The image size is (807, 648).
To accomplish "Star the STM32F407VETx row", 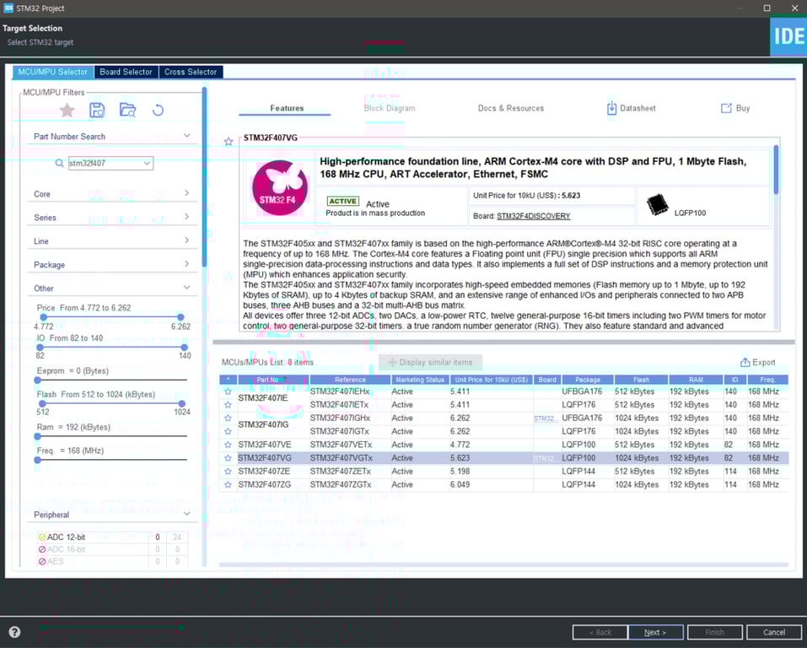I will tap(228, 445).
